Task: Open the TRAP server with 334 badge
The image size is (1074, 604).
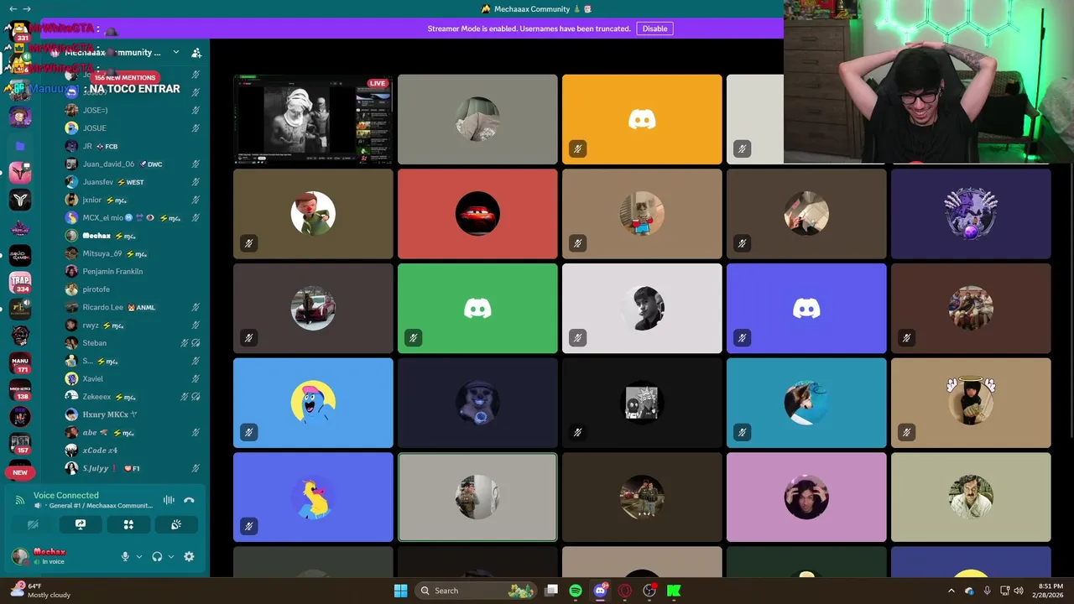Action: pos(20,283)
